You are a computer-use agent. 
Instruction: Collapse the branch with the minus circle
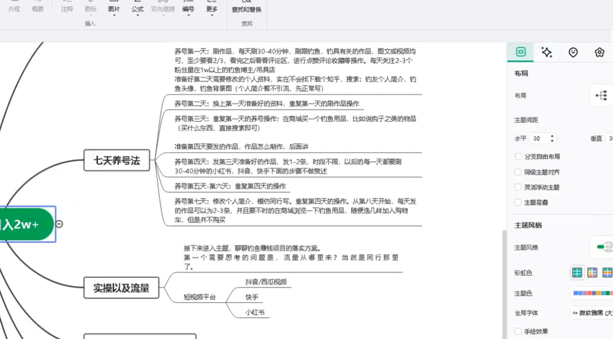click(59, 224)
